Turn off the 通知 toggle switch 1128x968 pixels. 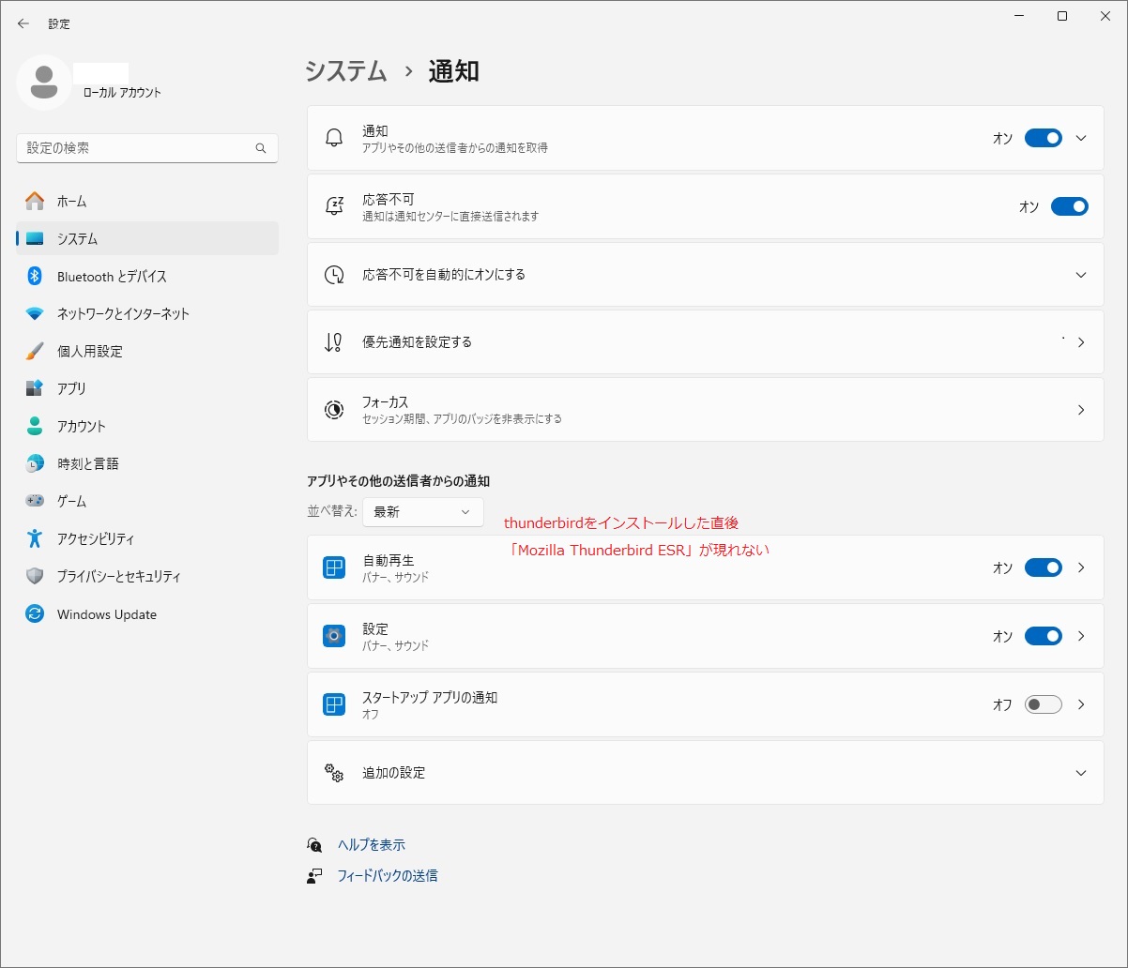click(1043, 138)
